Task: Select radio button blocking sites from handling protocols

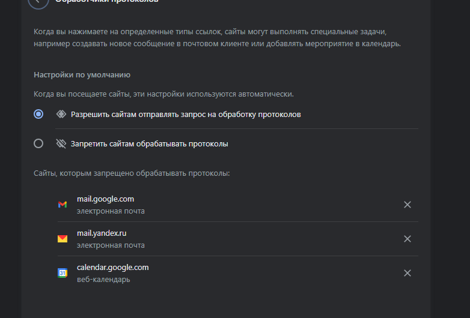Action: pos(38,143)
